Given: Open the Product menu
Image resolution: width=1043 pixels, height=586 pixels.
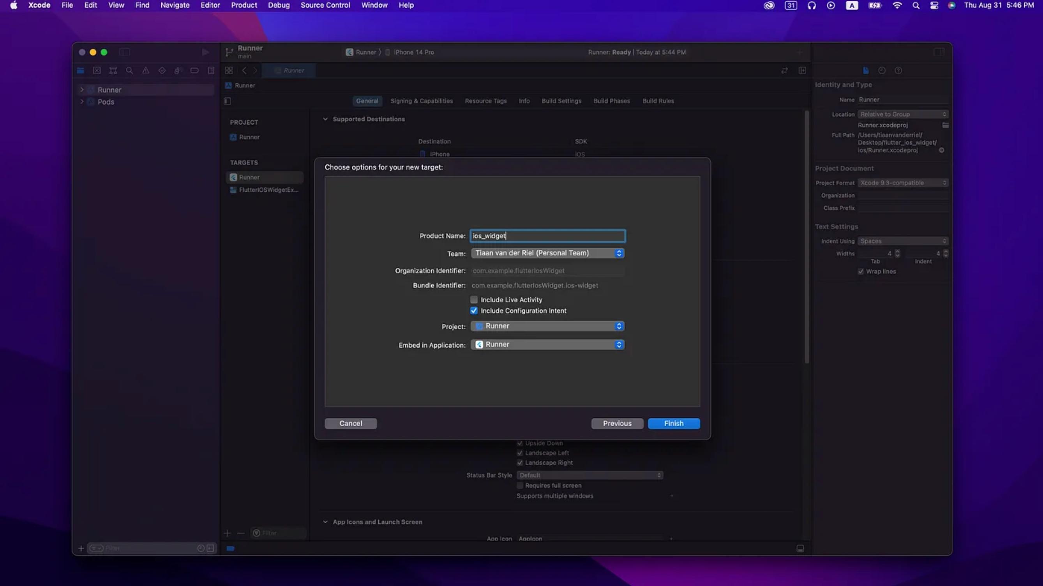Looking at the screenshot, I should pyautogui.click(x=244, y=5).
